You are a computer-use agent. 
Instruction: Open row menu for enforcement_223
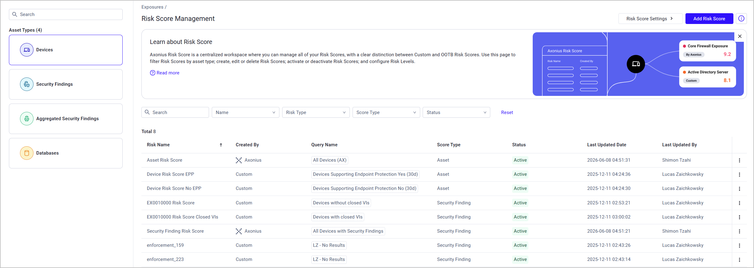(x=740, y=260)
